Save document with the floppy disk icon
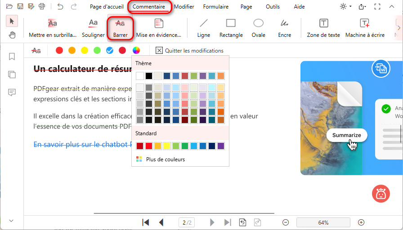 pyautogui.click(x=20, y=6)
